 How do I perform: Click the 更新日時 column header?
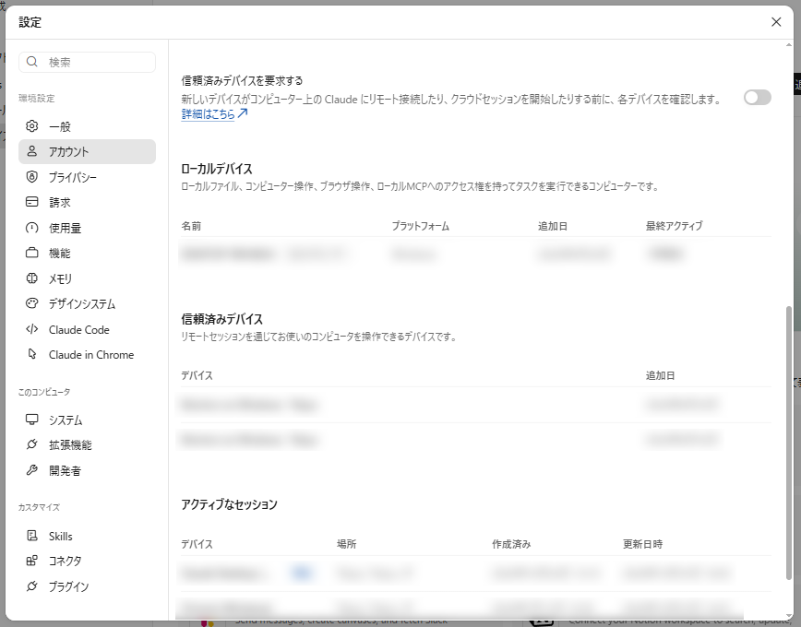[642, 544]
